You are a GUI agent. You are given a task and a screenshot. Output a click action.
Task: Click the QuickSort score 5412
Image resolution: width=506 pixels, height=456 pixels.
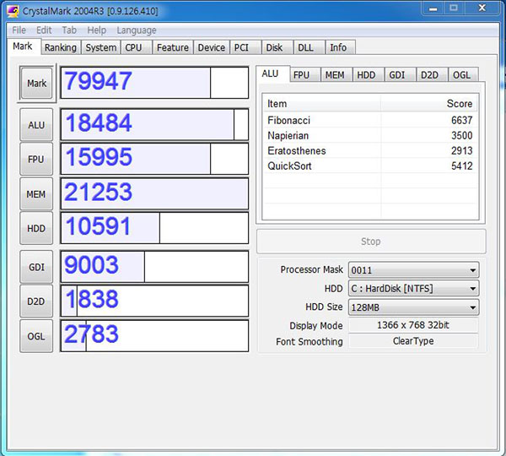462,166
